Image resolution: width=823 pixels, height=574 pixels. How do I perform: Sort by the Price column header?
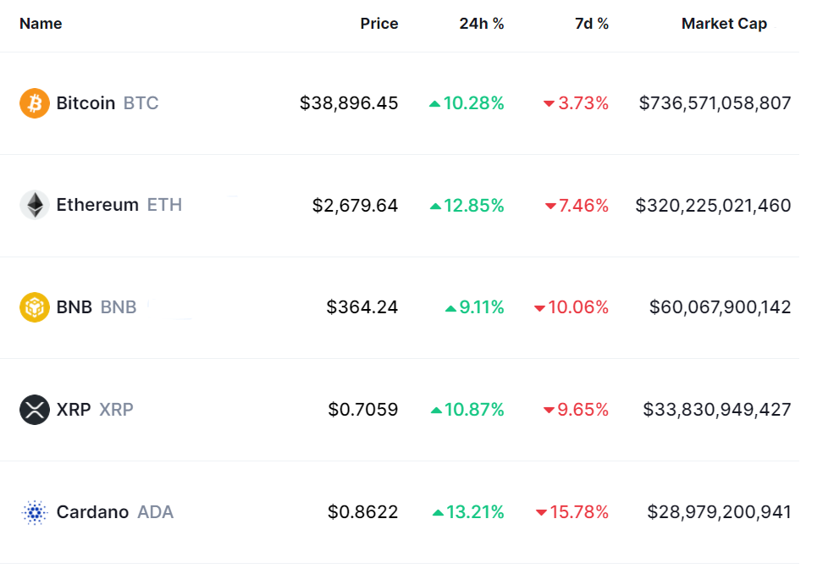point(378,24)
